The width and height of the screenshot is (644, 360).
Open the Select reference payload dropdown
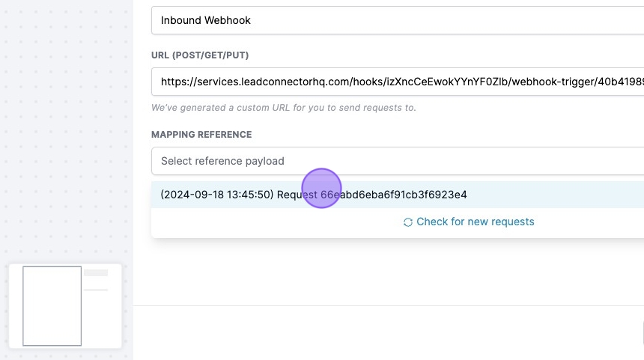[x=398, y=161]
